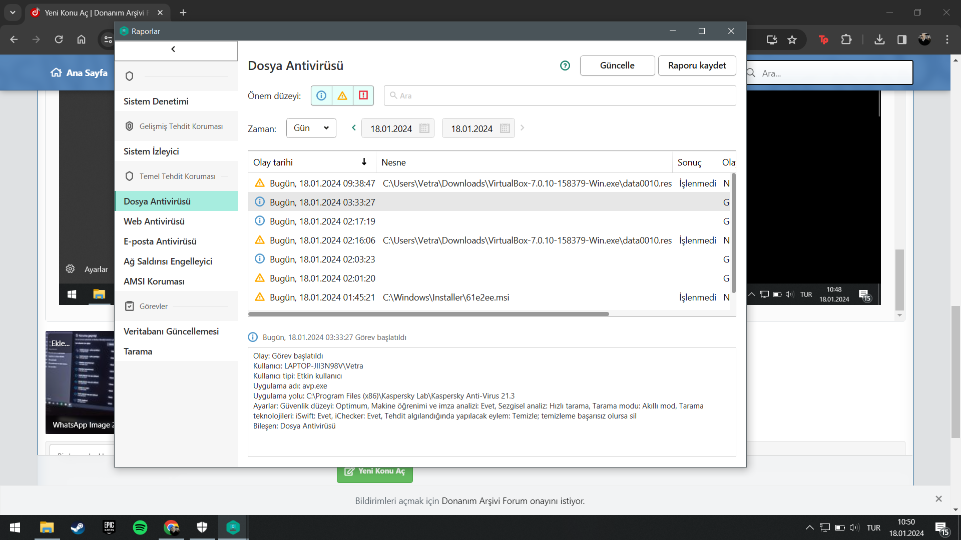Click the Sonuç column header
The height and width of the screenshot is (540, 961).
pyautogui.click(x=695, y=162)
